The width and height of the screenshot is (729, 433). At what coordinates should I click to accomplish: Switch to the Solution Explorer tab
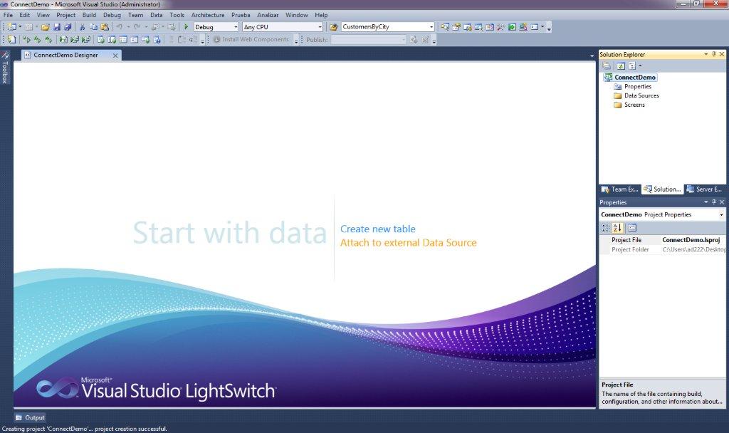(x=663, y=189)
